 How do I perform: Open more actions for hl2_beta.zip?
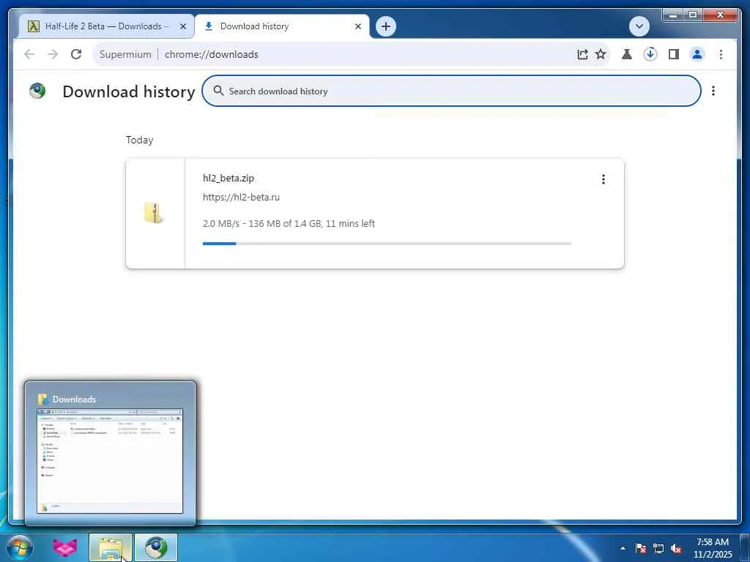[604, 179]
